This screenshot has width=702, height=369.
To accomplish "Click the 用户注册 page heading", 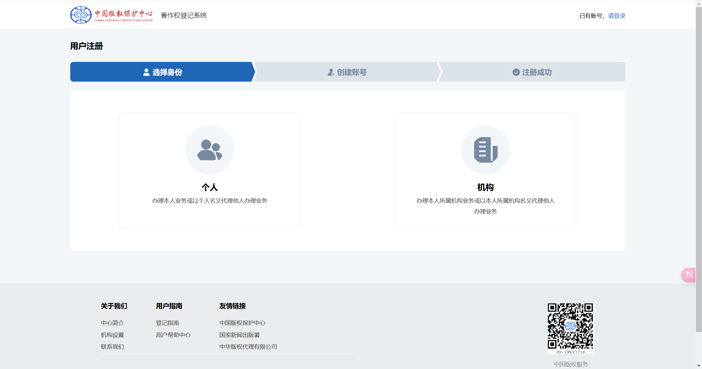I will click(x=86, y=46).
